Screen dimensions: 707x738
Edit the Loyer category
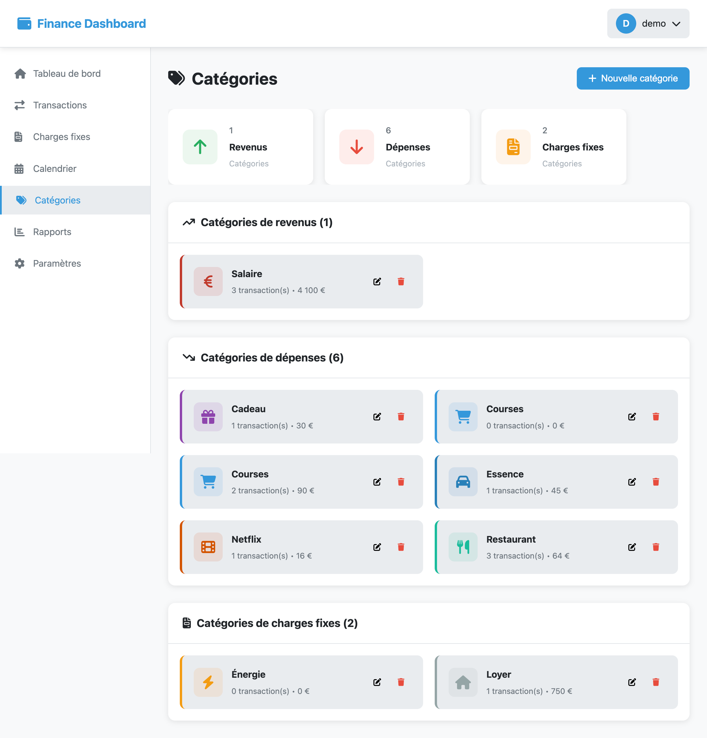pos(632,682)
